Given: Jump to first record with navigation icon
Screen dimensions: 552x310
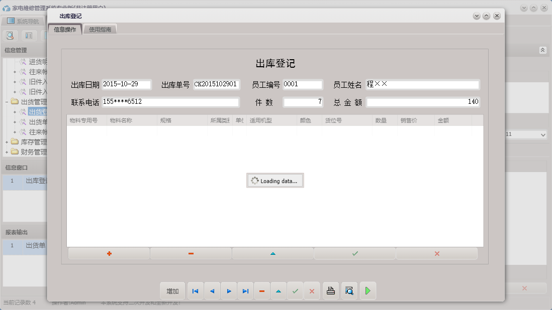Looking at the screenshot, I should coord(195,290).
